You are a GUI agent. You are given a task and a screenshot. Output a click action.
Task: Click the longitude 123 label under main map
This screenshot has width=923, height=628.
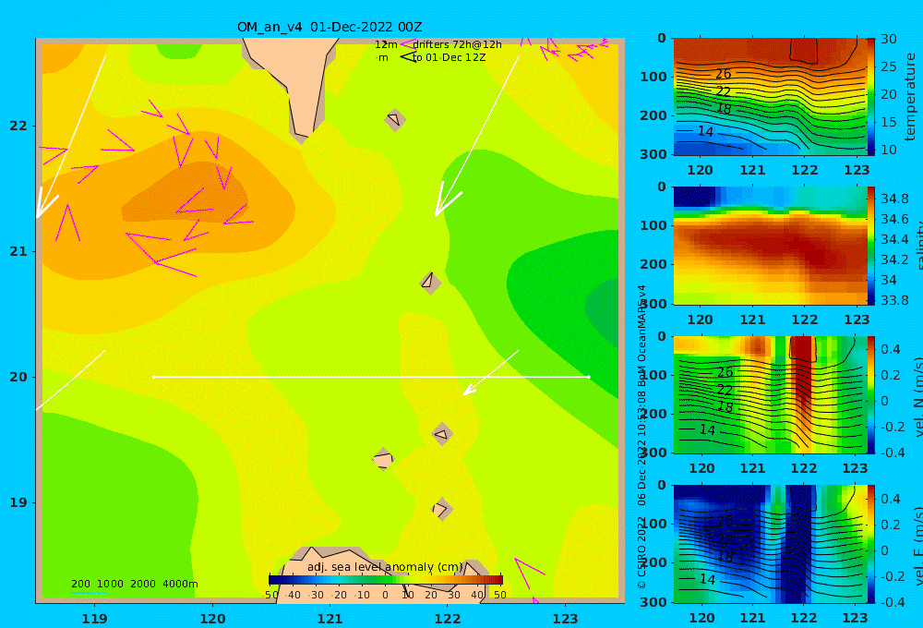(565, 619)
